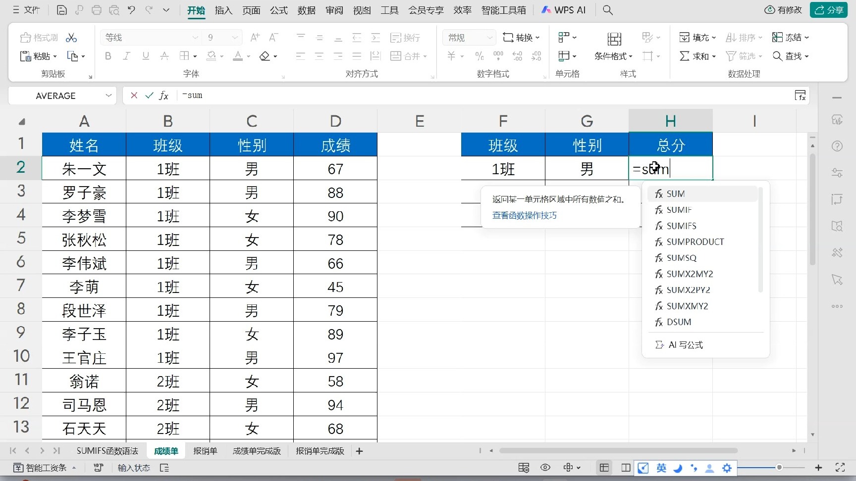
Task: Toggle fullscreen view icon in status bar
Action: click(840, 467)
